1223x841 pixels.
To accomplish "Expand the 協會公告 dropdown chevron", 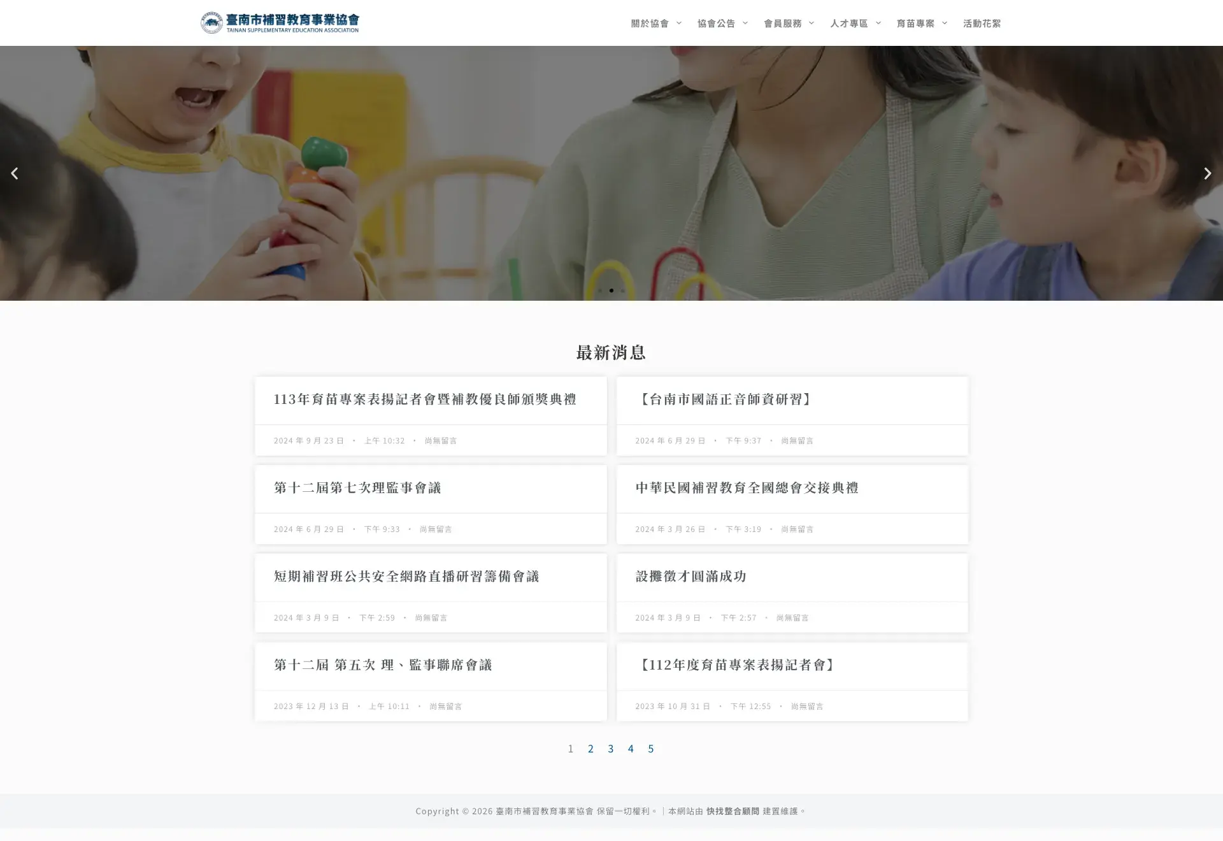I will tap(745, 23).
